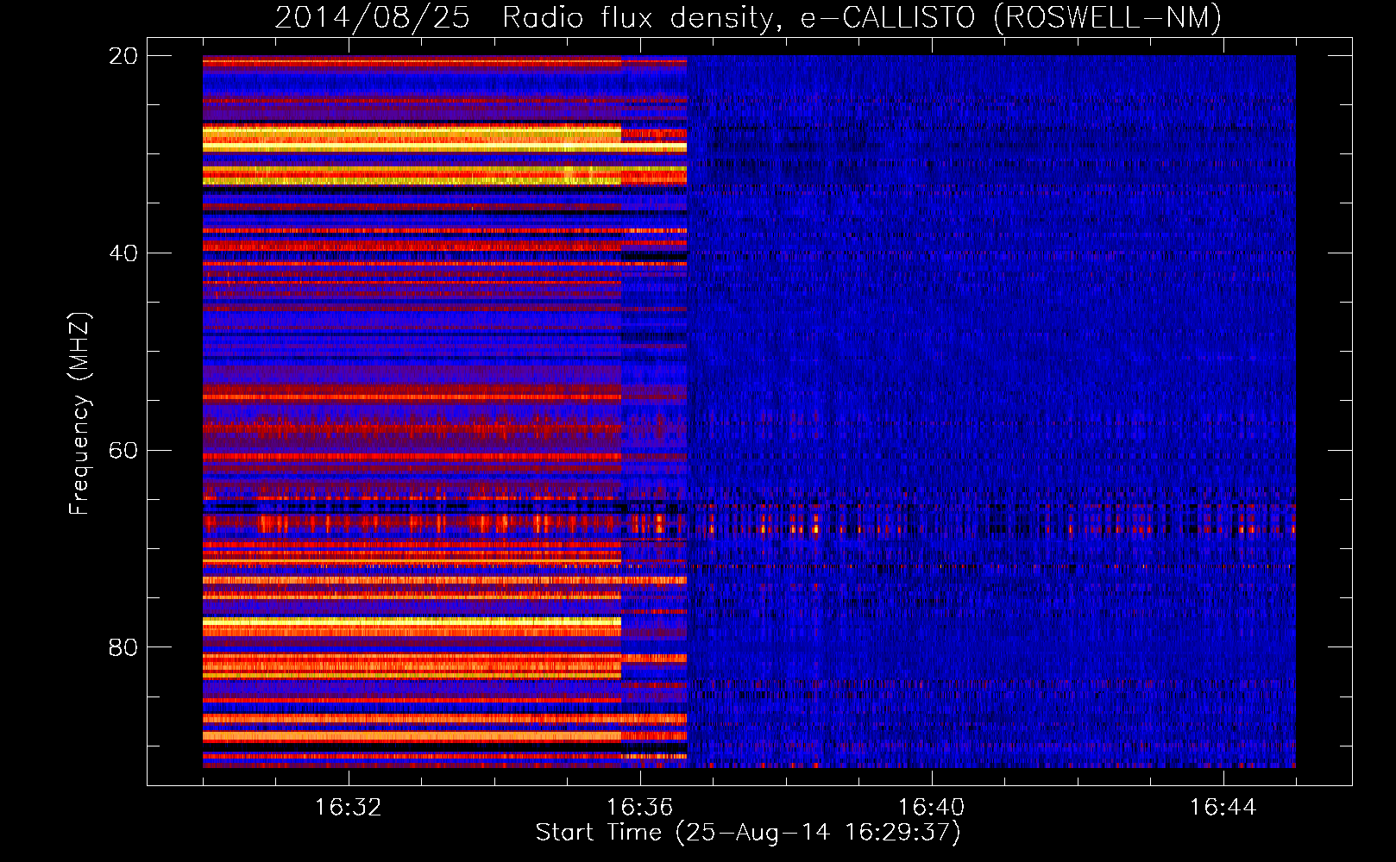Click the "Start Time (25-Aug-14 16:29:37)" axis label

748,833
